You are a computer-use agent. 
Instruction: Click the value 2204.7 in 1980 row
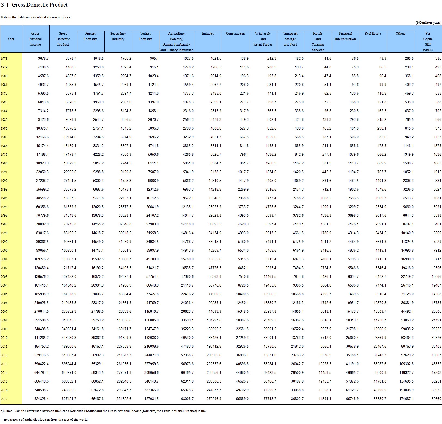tap(126, 76)
